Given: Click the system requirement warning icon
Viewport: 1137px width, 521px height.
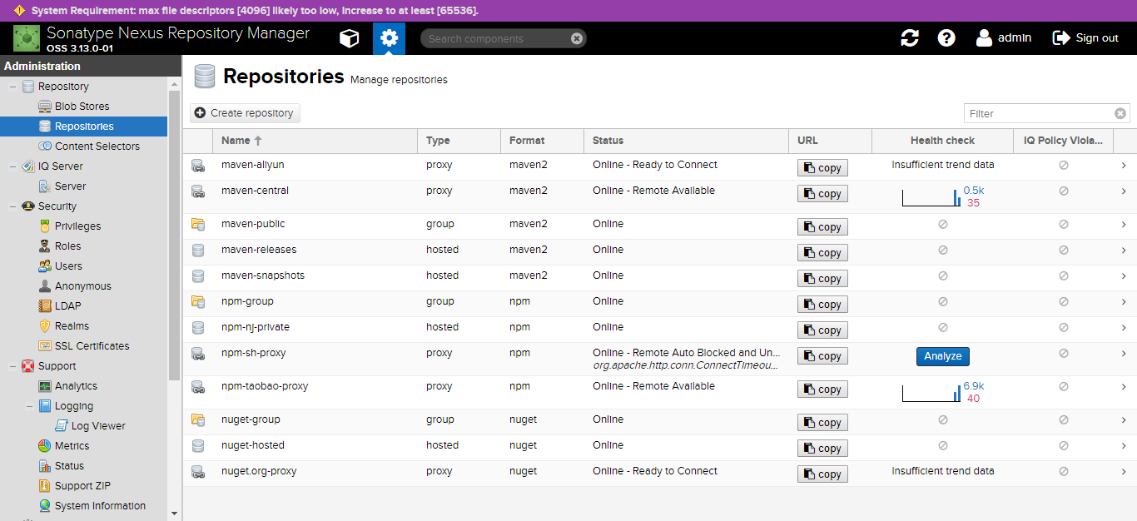Looking at the screenshot, I should (x=19, y=11).
